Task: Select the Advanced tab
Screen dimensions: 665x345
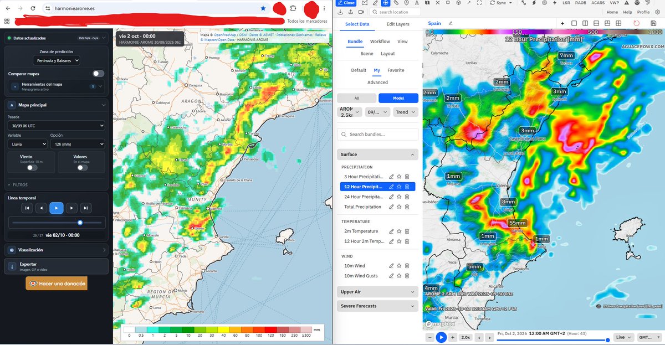Action: (377, 83)
